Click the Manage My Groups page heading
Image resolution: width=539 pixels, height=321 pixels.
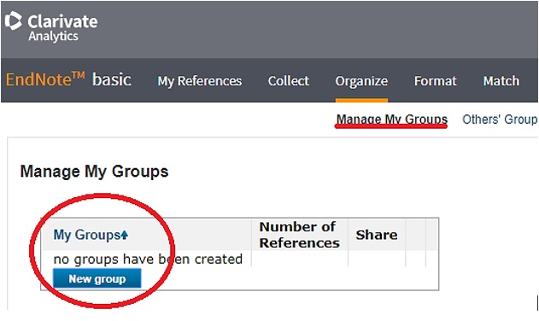tap(94, 171)
